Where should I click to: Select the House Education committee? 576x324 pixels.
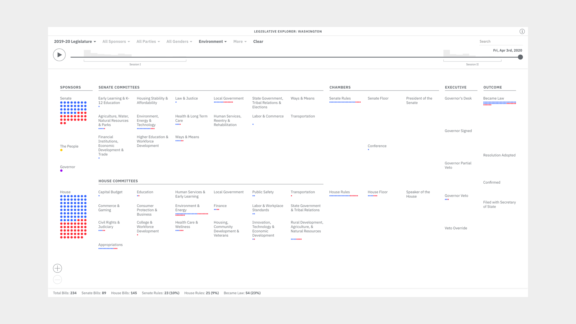click(145, 192)
